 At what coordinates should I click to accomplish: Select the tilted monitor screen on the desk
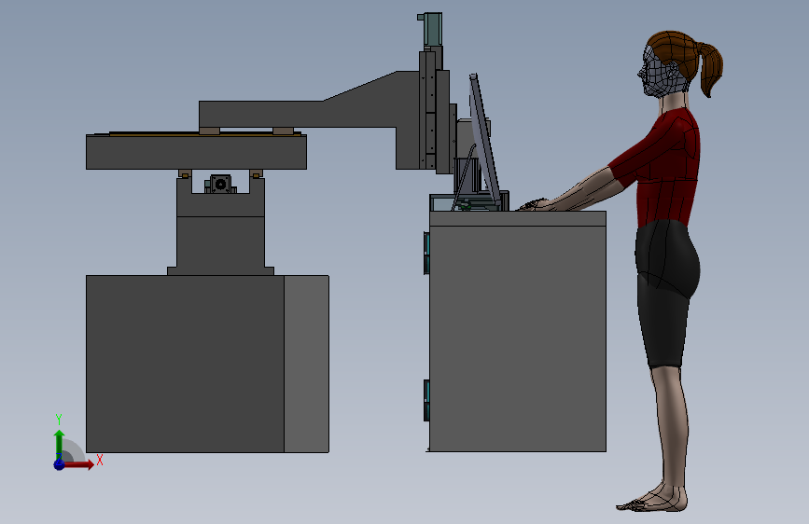pyautogui.click(x=484, y=139)
